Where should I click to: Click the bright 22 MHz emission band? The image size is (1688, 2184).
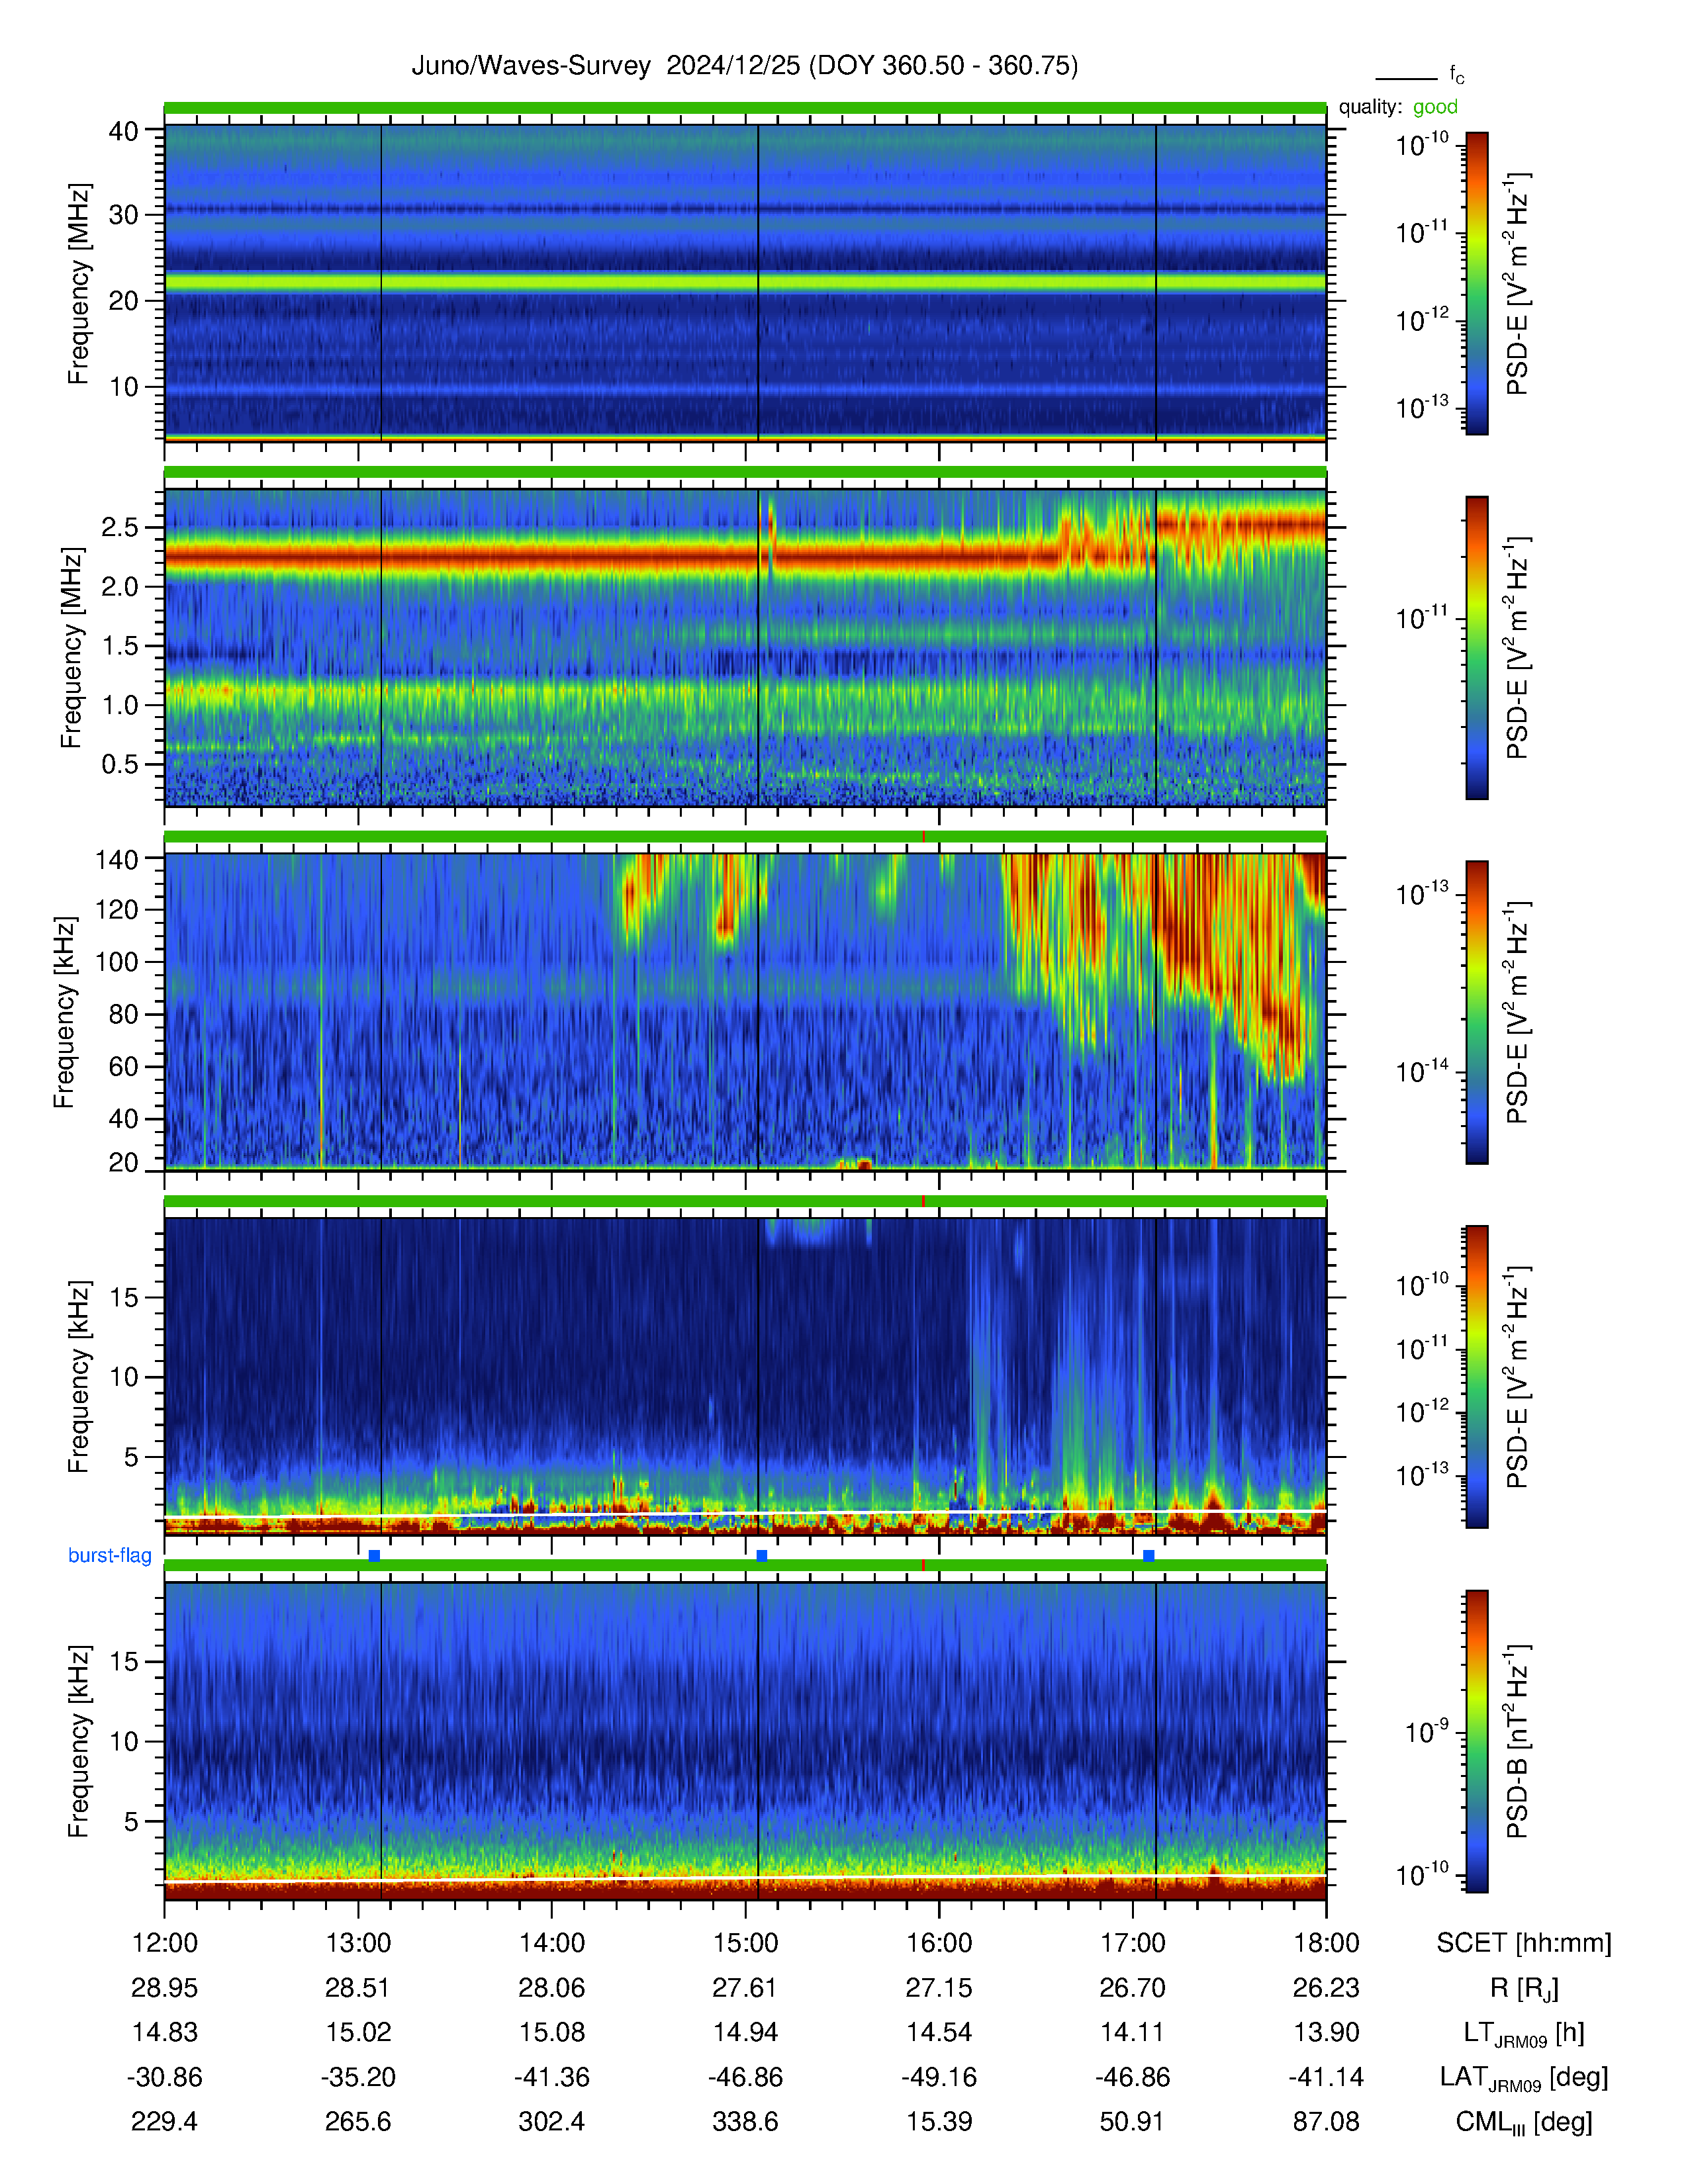pyautogui.click(x=745, y=283)
